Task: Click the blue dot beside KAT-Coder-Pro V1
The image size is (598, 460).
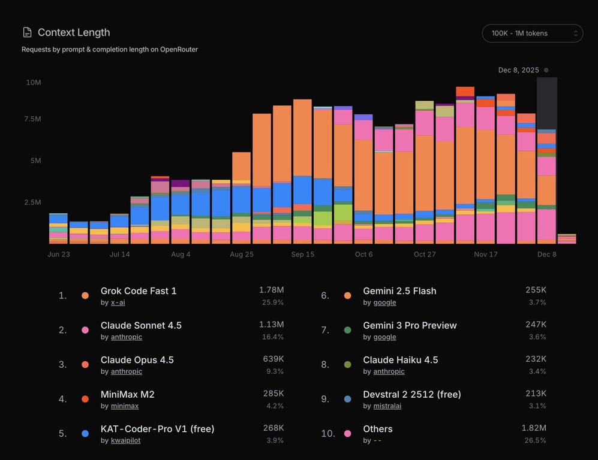Action: coord(85,433)
